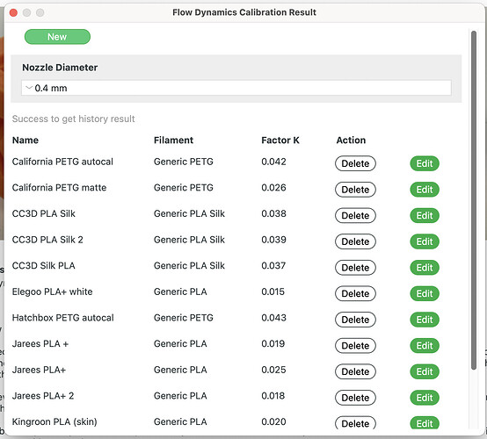
Task: Click Generic PLA in Elegoo PLA+ white row
Action: click(x=180, y=292)
